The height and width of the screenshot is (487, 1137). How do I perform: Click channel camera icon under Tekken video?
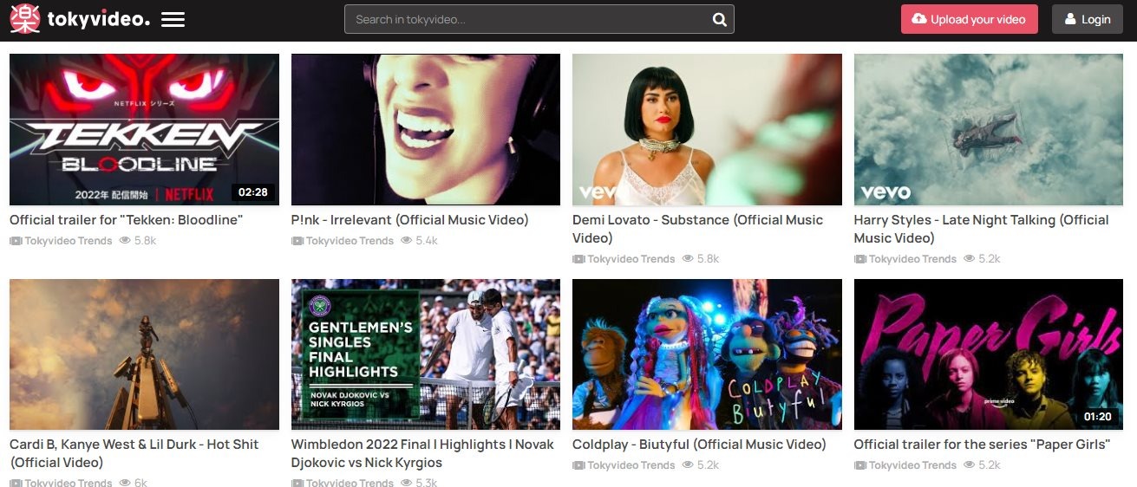coord(16,241)
